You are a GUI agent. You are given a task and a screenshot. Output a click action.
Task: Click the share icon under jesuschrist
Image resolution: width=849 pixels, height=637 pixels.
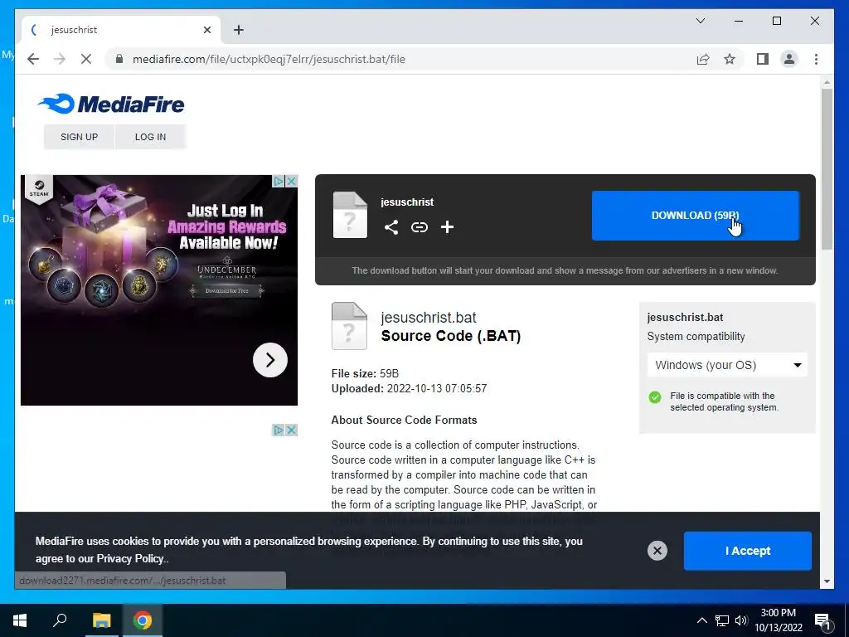(391, 227)
